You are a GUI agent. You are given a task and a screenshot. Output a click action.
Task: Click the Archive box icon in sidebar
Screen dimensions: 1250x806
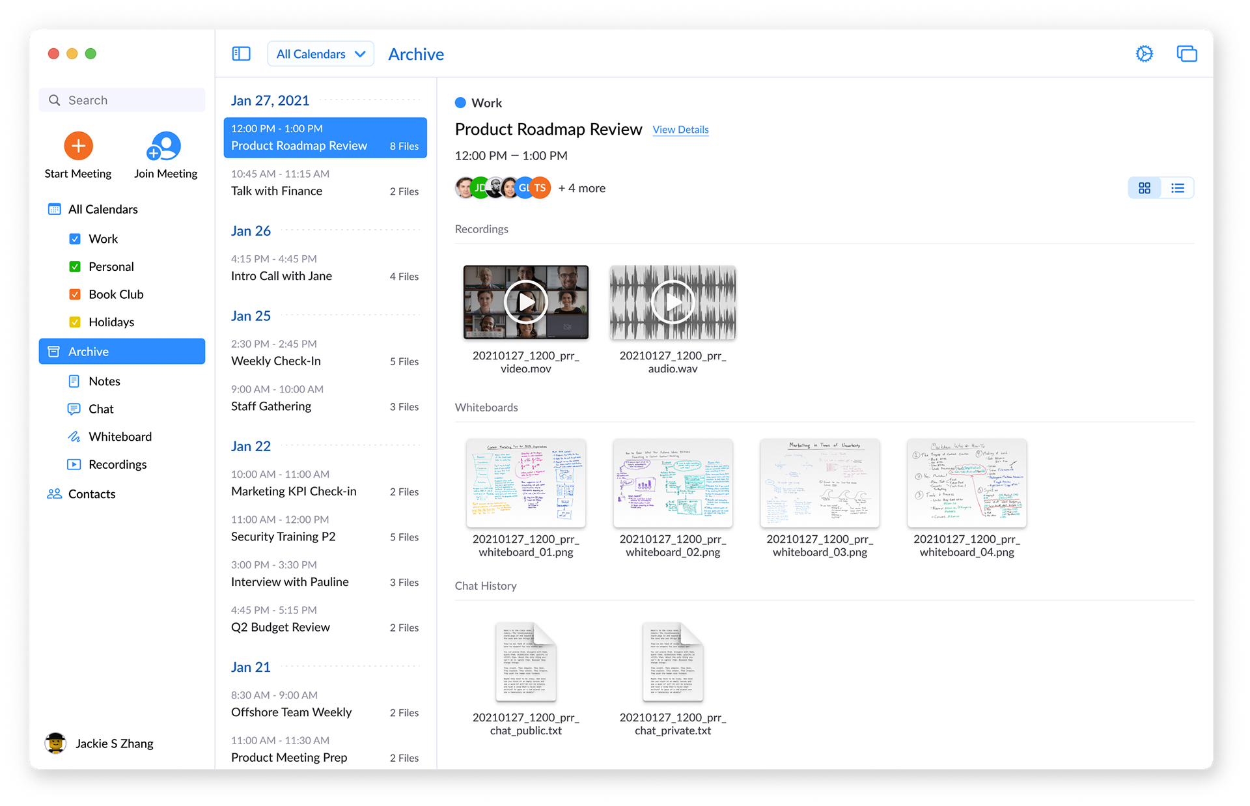[x=54, y=352]
